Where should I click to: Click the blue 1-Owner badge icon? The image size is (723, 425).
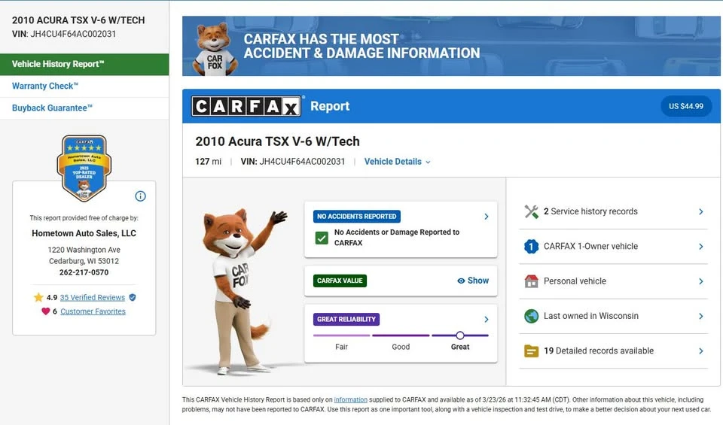click(531, 246)
